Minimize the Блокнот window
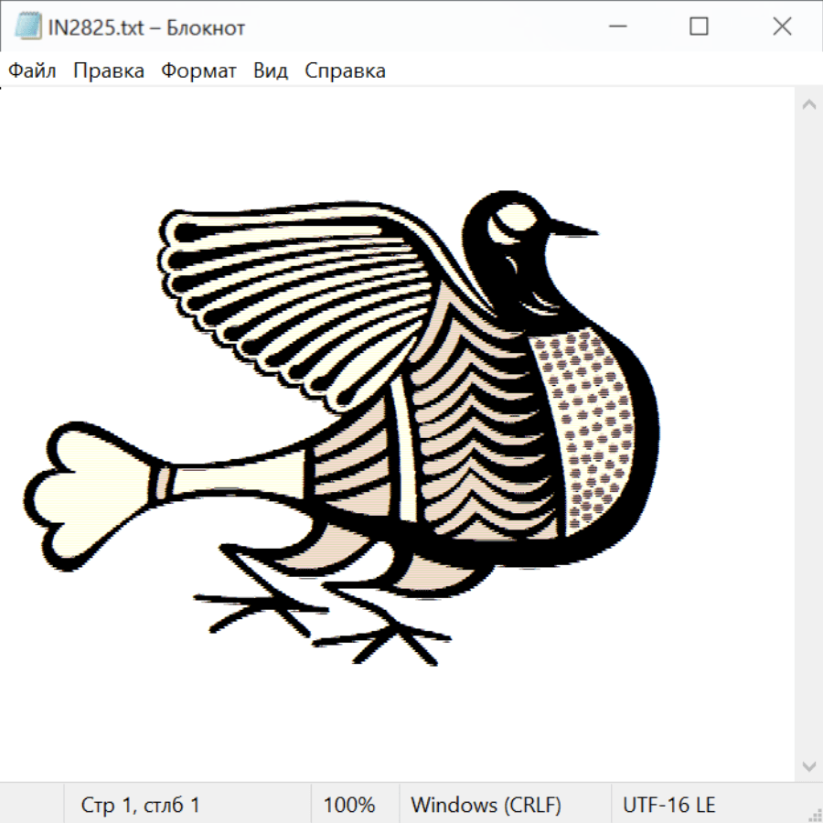The width and height of the screenshot is (823, 823). (x=615, y=27)
